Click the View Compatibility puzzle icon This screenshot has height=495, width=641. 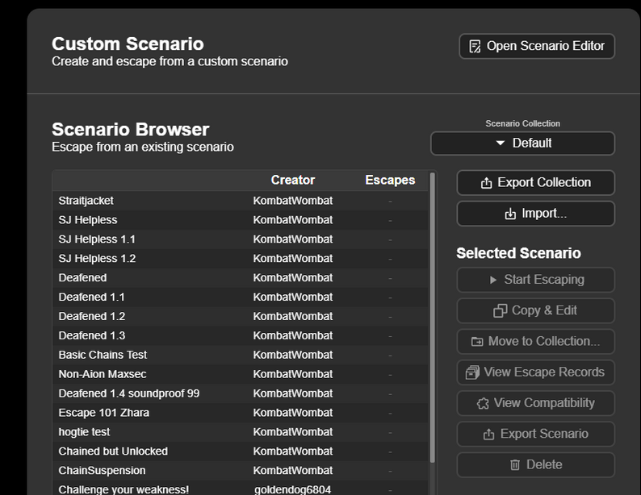coord(483,403)
